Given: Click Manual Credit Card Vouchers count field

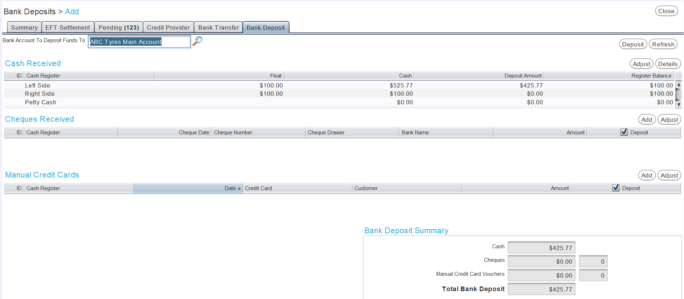Looking at the screenshot, I should (593, 275).
